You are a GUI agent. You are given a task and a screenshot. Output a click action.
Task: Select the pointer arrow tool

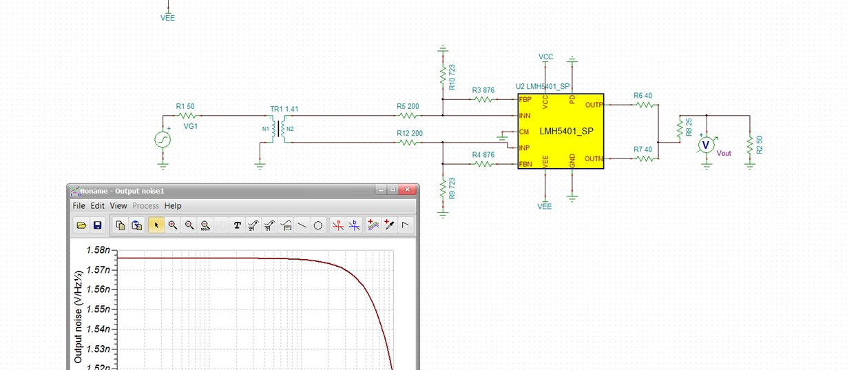click(156, 225)
